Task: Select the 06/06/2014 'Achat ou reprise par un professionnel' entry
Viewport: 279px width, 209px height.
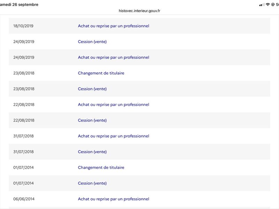Action: point(139,199)
